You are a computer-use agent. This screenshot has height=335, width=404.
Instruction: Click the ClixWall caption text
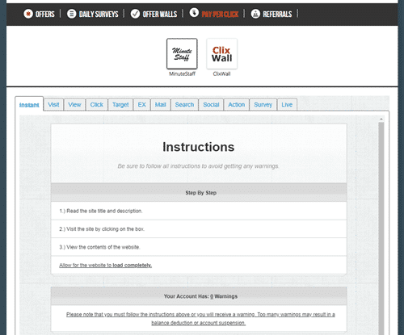pos(221,73)
